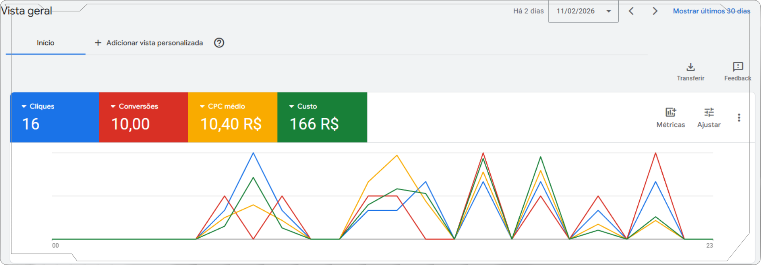Image resolution: width=761 pixels, height=265 pixels.
Task: Open the Feedback speech bubble icon
Action: [738, 67]
